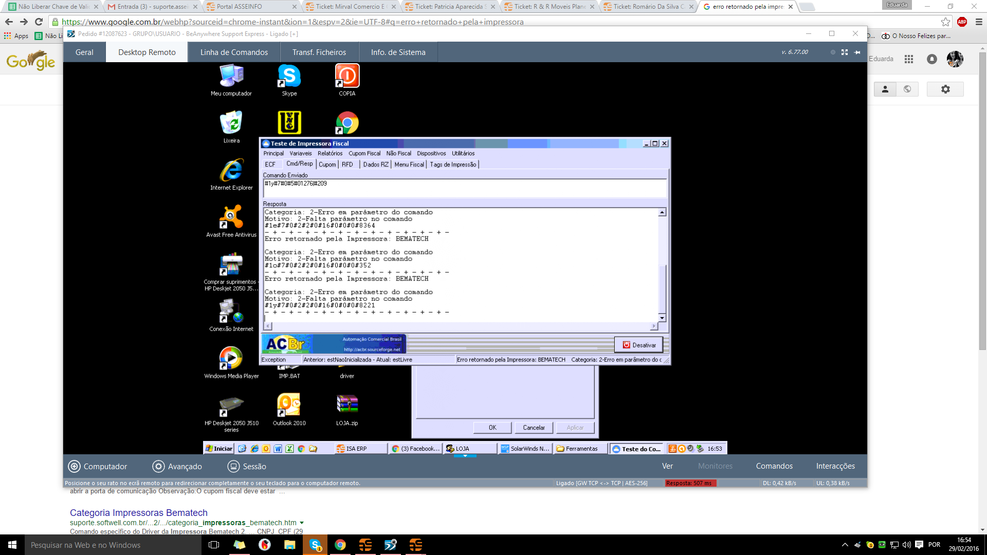Image resolution: width=987 pixels, height=555 pixels.
Task: Click the Adblock Plus extension icon
Action: coord(962,22)
